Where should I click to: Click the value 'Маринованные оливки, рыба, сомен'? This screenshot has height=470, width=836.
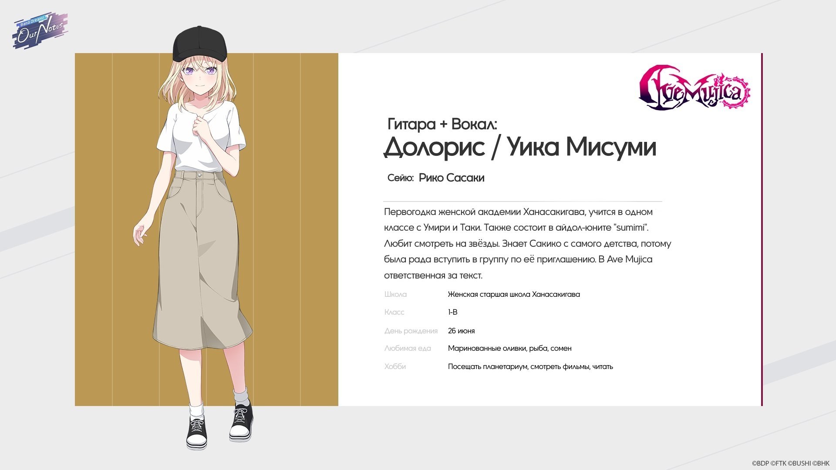coord(509,348)
